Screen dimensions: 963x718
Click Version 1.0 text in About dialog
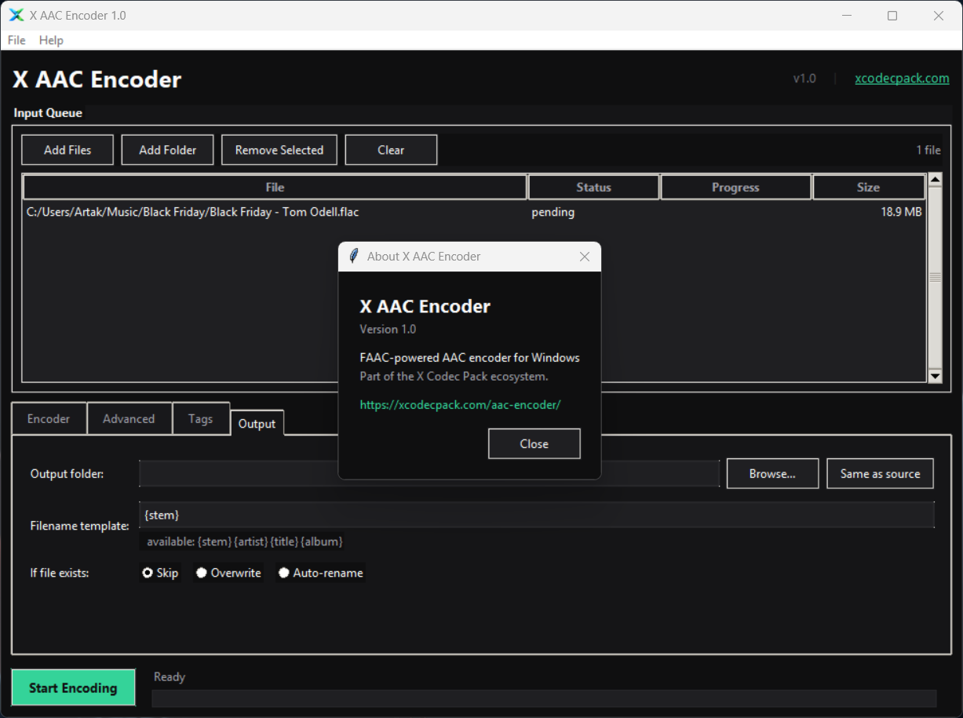388,329
